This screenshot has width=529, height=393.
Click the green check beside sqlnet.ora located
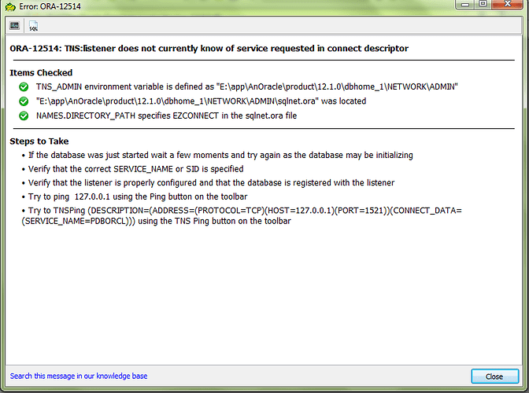[24, 101]
